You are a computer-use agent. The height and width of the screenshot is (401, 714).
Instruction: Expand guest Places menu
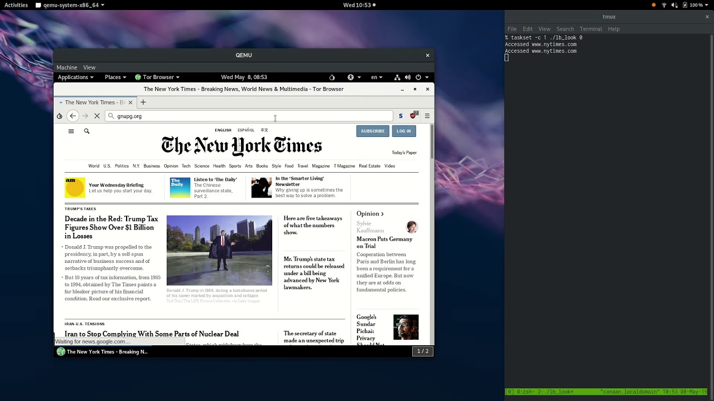coord(115,77)
